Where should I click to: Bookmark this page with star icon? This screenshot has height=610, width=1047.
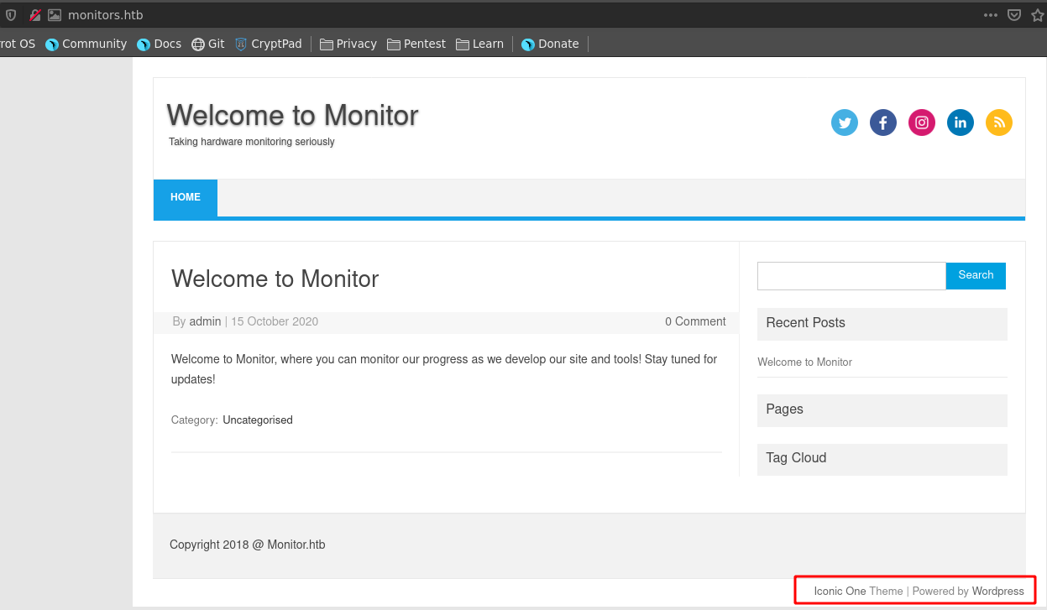[x=1037, y=15]
